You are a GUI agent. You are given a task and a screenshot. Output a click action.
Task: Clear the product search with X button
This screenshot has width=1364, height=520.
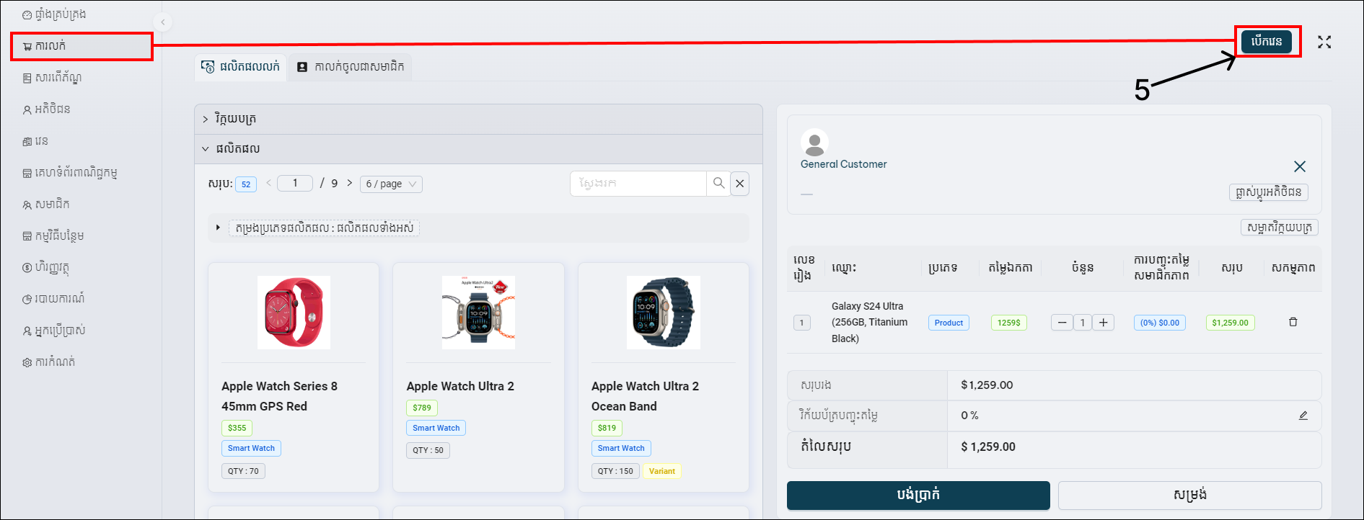[x=740, y=184]
